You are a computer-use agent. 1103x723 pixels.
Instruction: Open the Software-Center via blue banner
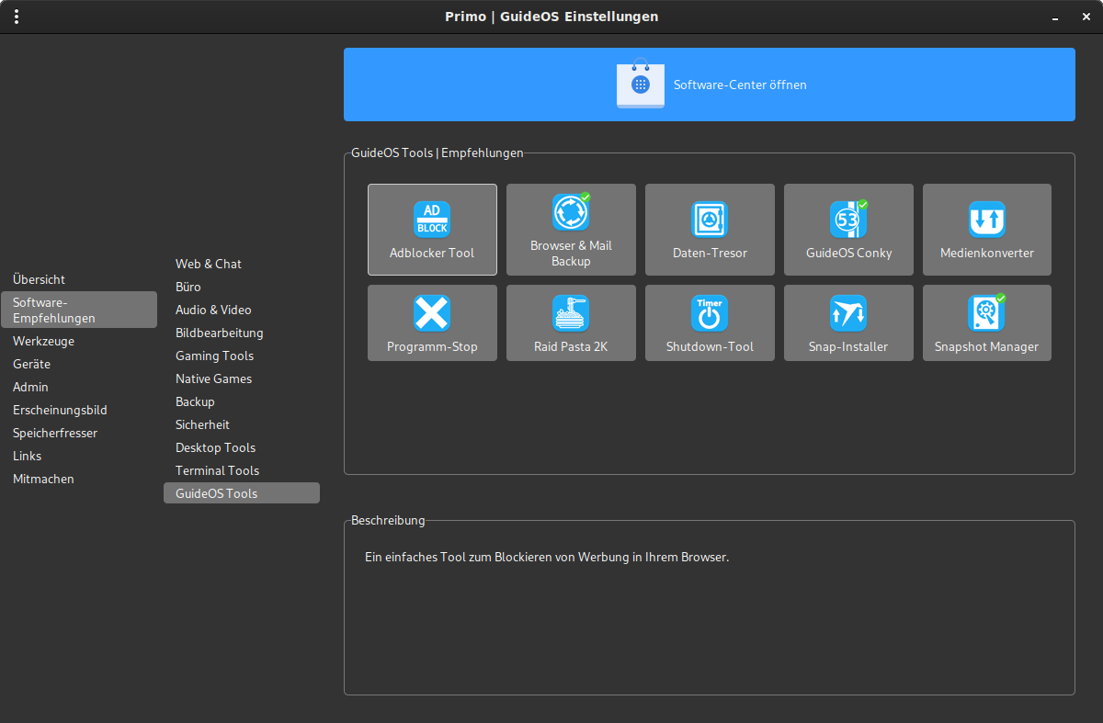[709, 85]
